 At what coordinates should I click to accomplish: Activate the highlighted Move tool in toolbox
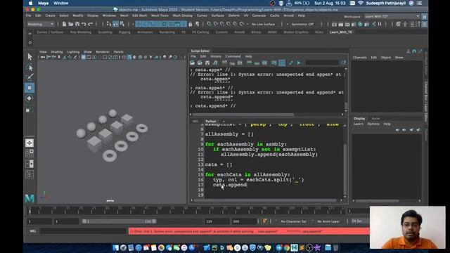pos(30,88)
